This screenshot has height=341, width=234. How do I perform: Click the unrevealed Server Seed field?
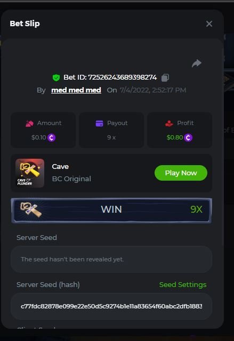click(x=111, y=259)
